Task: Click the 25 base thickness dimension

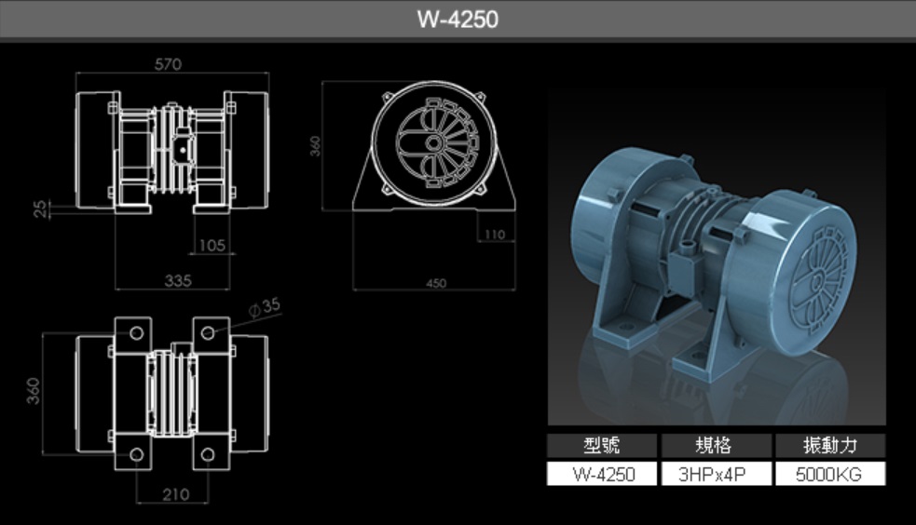Action: pos(40,209)
